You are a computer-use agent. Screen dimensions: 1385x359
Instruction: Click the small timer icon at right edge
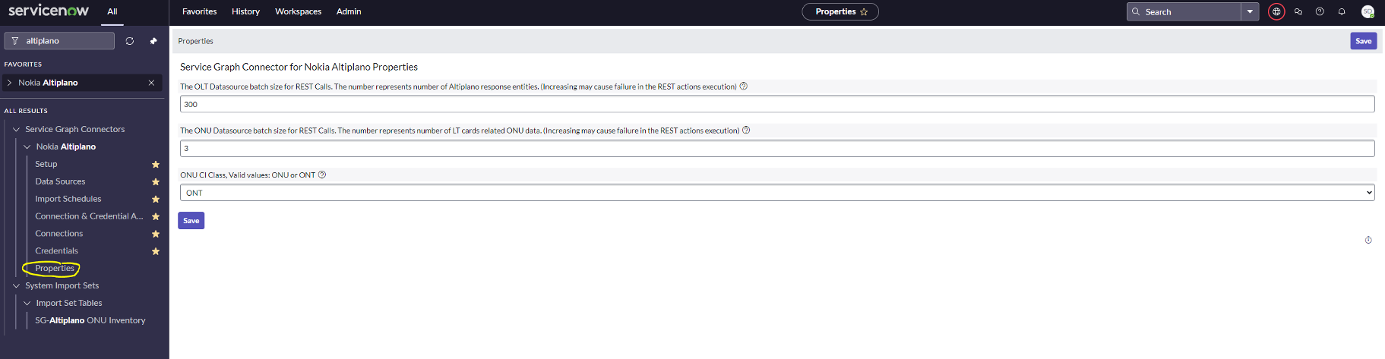point(1368,240)
